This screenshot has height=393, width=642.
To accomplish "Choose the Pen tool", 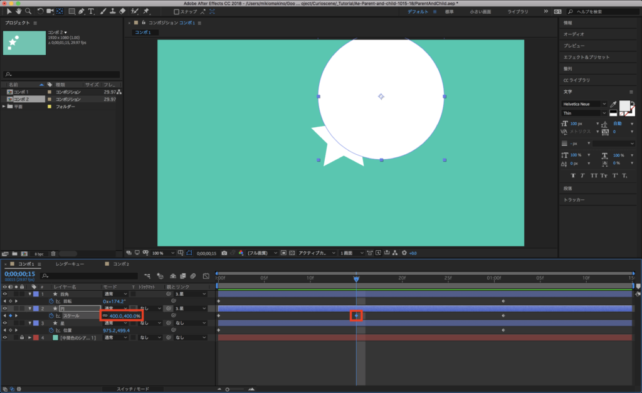I will [x=82, y=11].
